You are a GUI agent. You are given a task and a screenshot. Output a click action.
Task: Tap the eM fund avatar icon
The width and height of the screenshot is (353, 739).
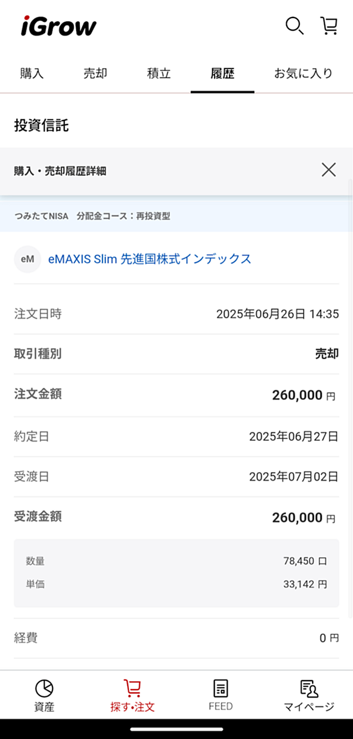(27, 259)
